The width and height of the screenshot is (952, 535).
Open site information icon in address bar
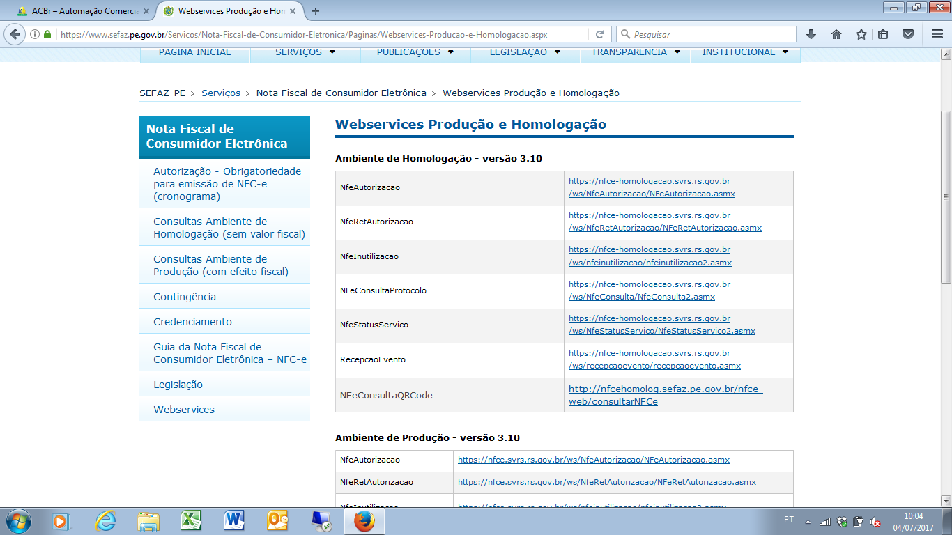[x=36, y=34]
